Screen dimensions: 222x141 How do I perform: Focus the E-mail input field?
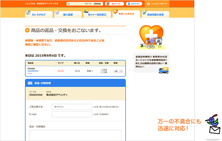(x=72, y=114)
